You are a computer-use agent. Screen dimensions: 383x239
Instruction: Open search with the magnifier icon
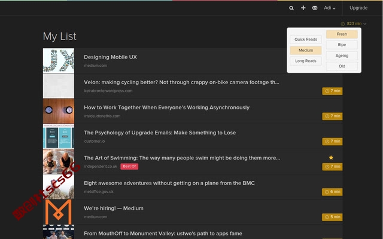(x=291, y=8)
